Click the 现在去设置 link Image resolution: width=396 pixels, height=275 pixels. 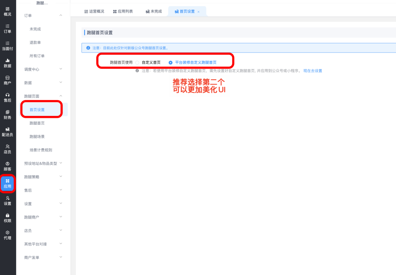tap(312, 71)
